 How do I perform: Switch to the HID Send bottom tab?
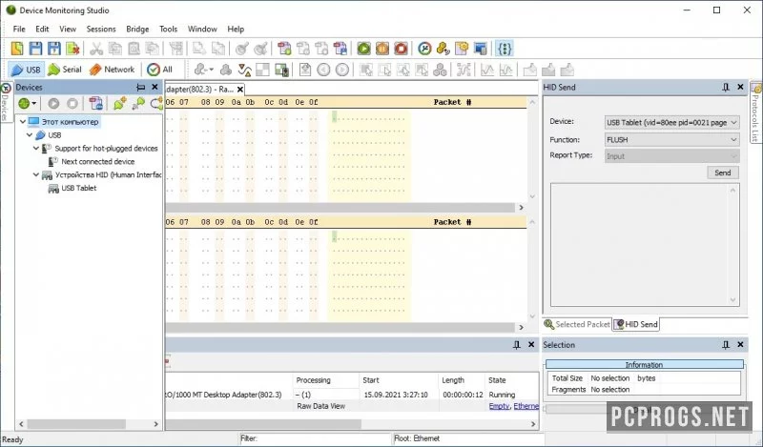[x=636, y=324]
